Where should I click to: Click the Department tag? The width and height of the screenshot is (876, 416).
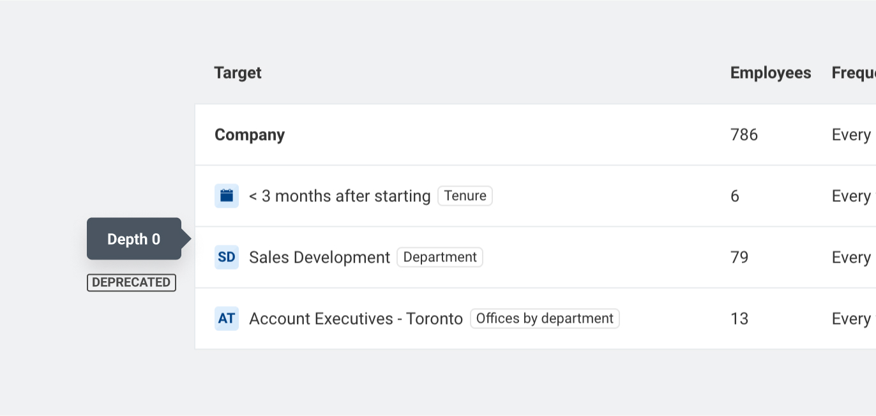click(x=440, y=257)
